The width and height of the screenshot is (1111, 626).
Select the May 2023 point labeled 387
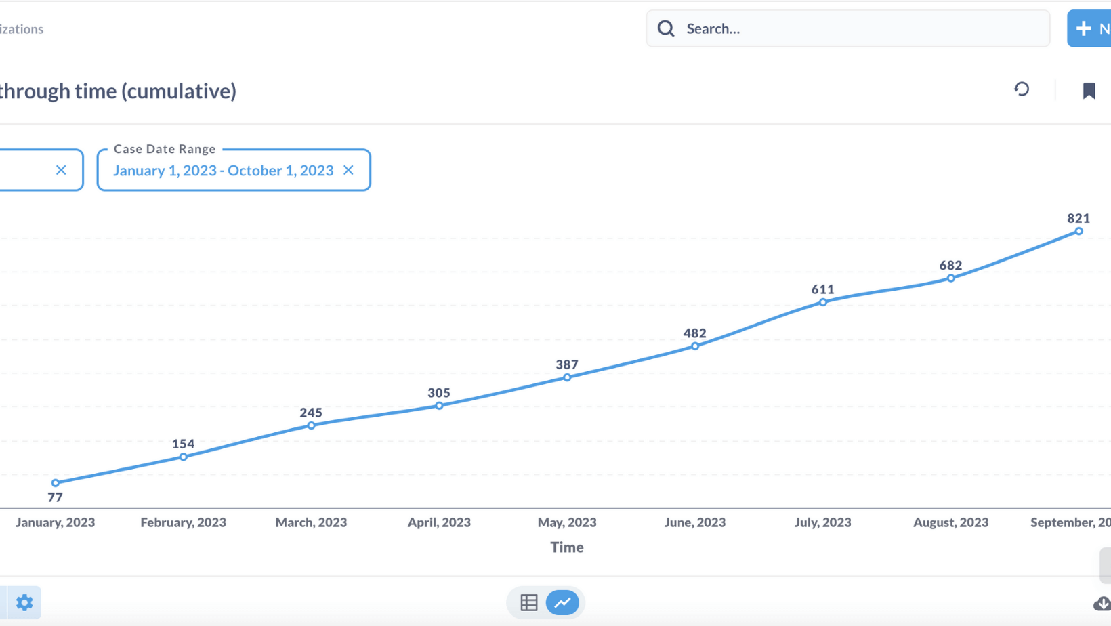(567, 377)
